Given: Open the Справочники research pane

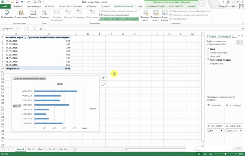Looking at the screenshot, I should coord(21,14).
